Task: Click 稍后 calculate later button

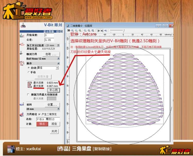Action: pos(42,124)
